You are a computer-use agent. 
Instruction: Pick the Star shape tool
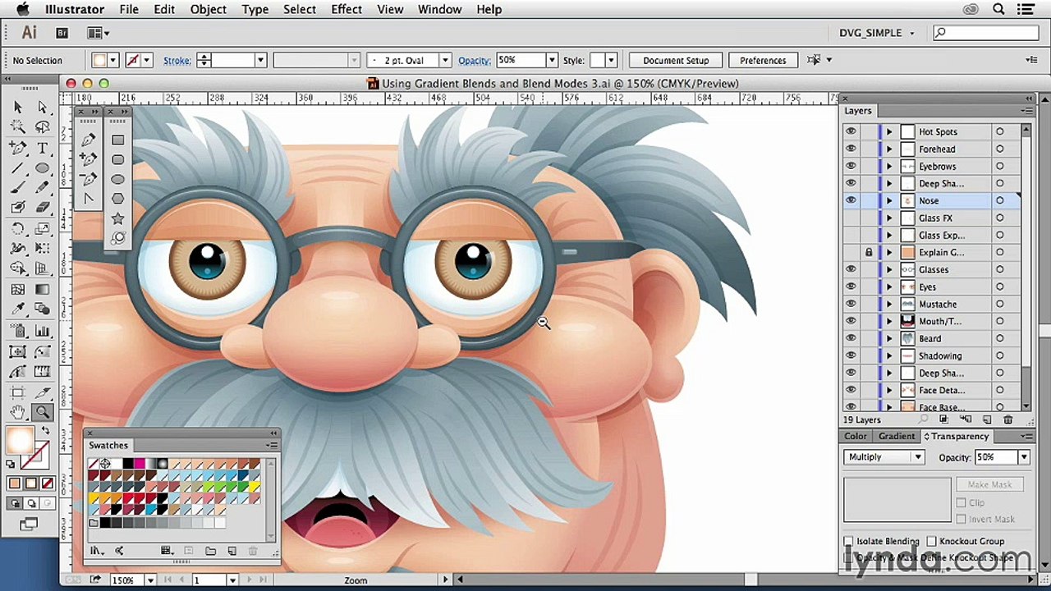point(118,218)
